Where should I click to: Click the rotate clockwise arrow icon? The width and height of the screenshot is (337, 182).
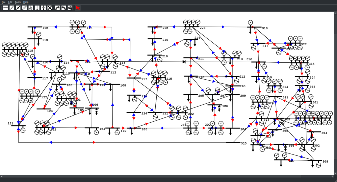pos(57,8)
